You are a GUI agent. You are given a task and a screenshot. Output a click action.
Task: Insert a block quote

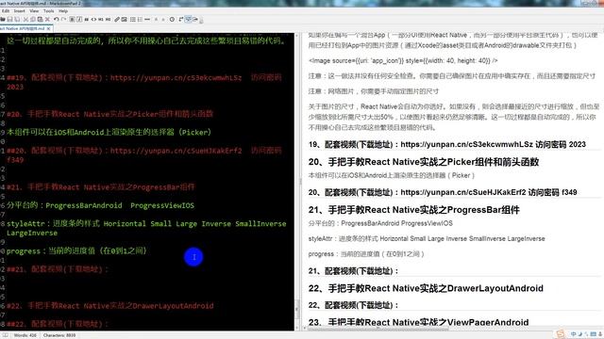click(x=87, y=19)
